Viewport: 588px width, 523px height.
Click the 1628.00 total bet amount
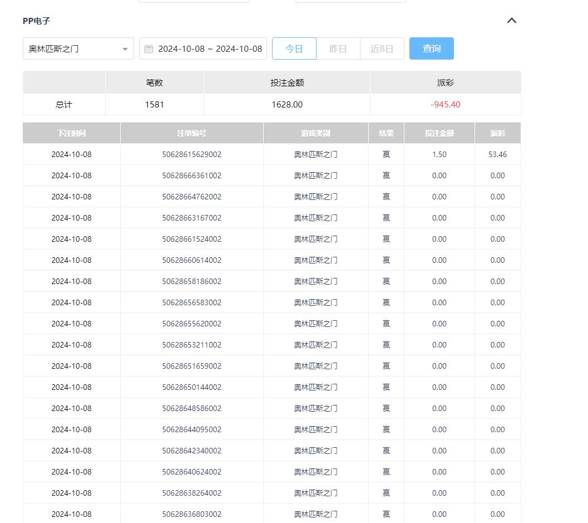(x=287, y=105)
